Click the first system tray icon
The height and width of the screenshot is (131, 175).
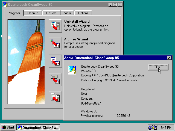coord(150,127)
